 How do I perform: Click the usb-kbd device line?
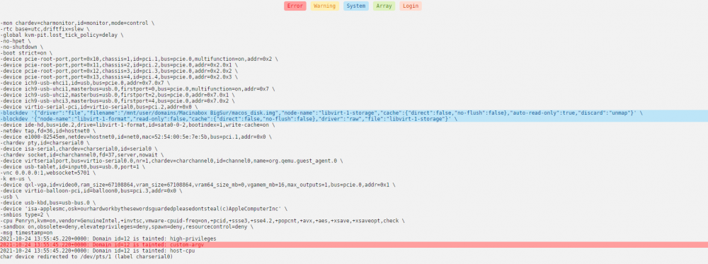click(47, 202)
